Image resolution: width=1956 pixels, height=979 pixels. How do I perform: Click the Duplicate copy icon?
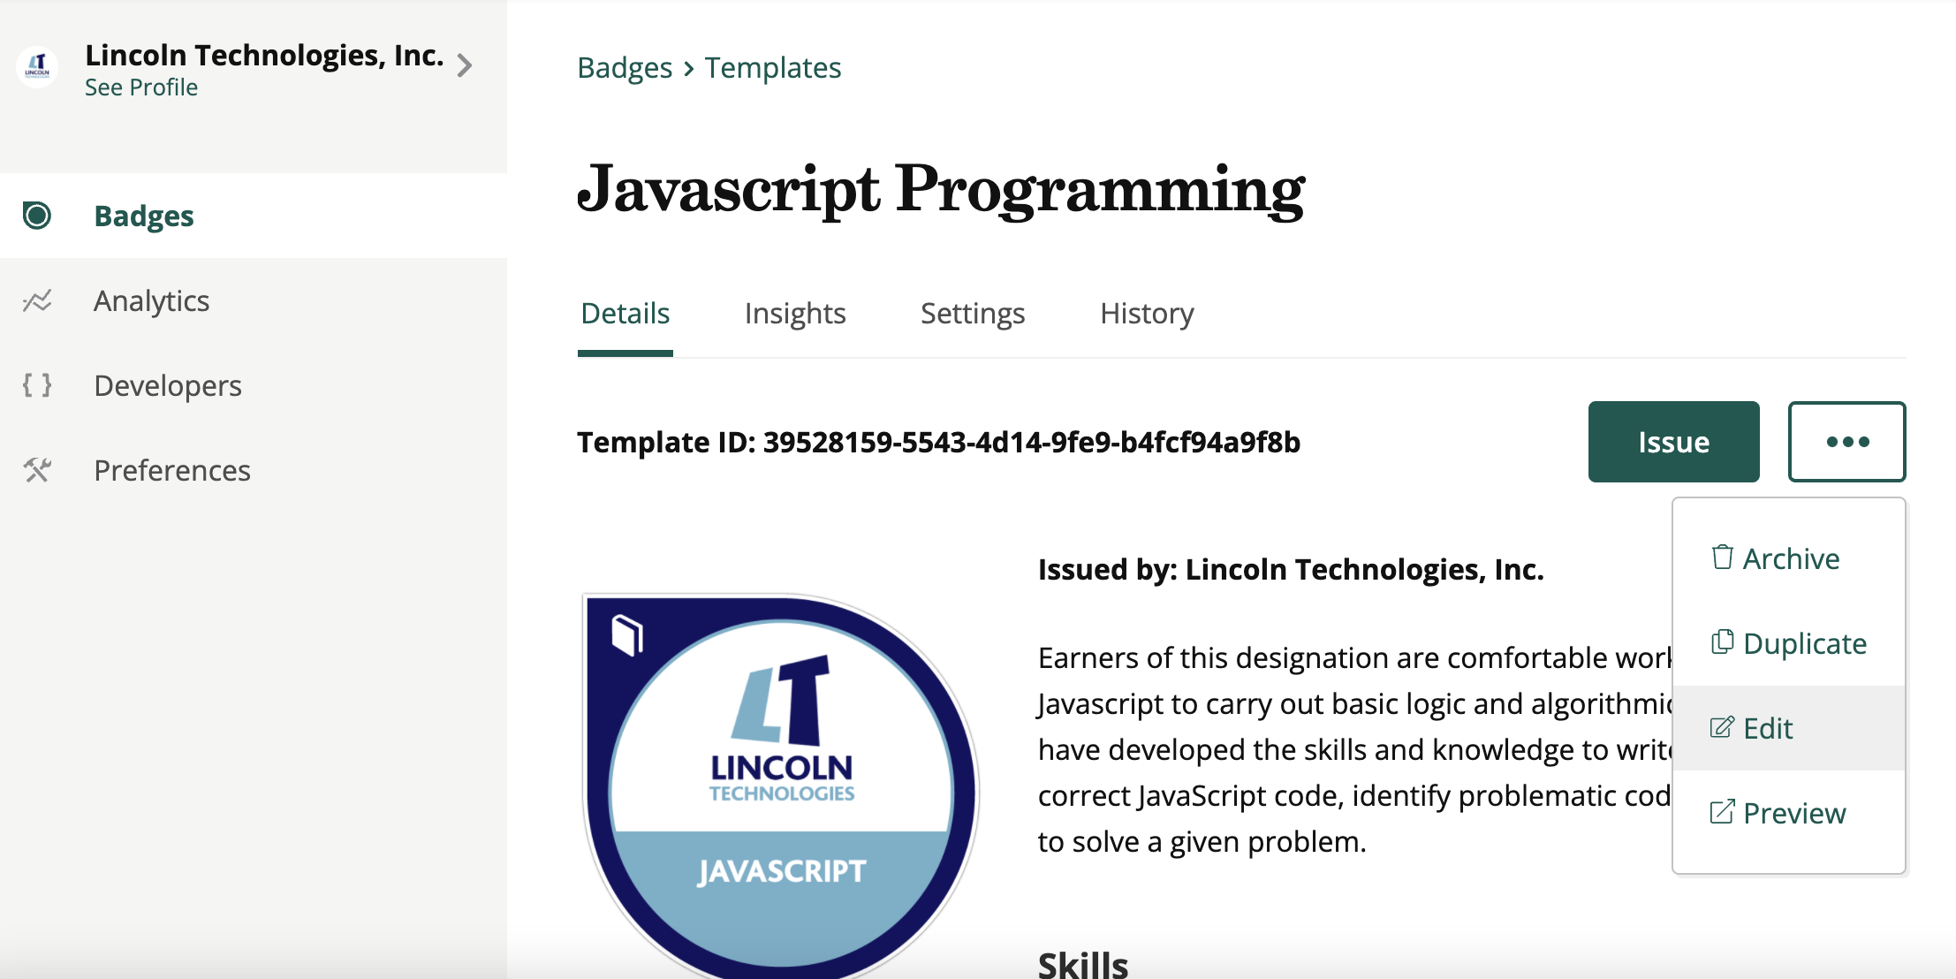pos(1722,642)
